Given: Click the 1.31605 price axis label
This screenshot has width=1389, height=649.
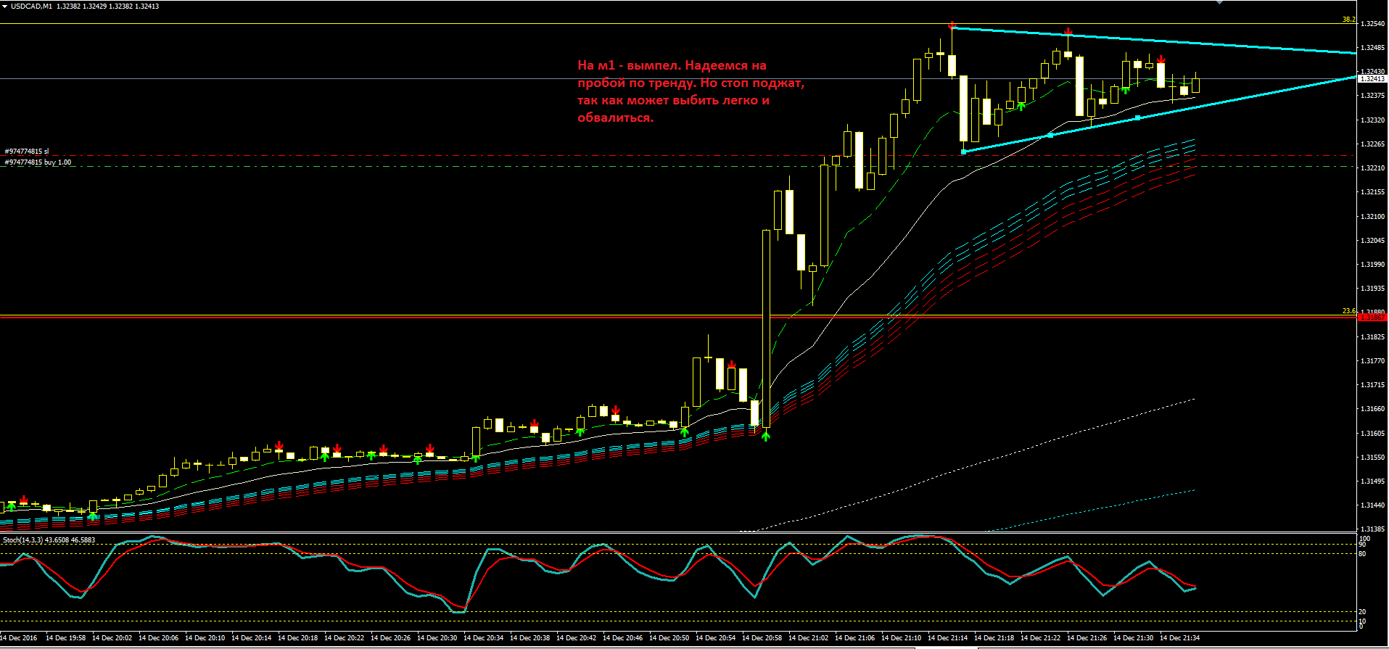Looking at the screenshot, I should [1373, 434].
